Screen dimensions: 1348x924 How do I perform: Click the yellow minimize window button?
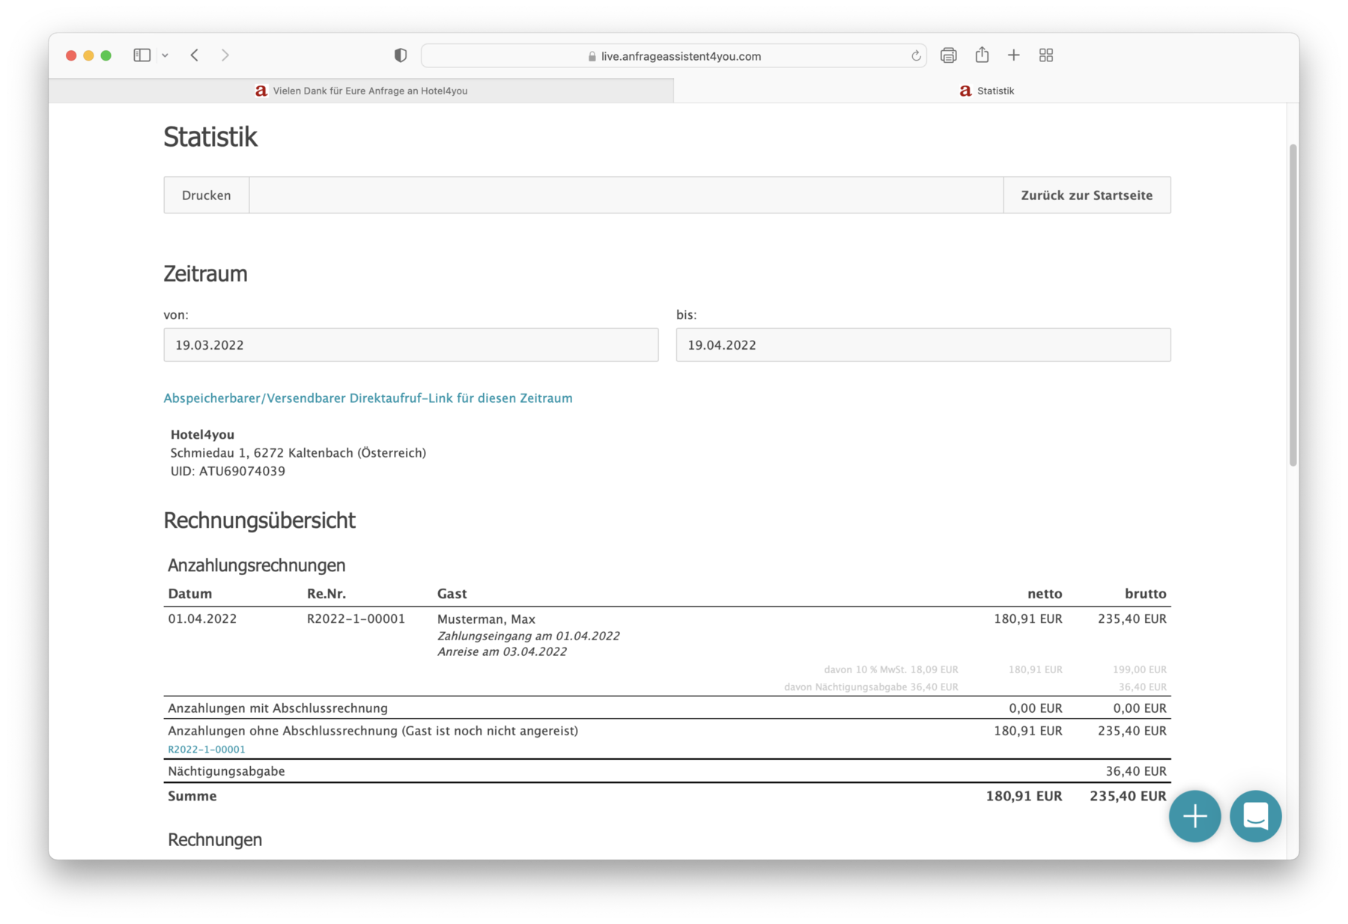[x=88, y=55]
